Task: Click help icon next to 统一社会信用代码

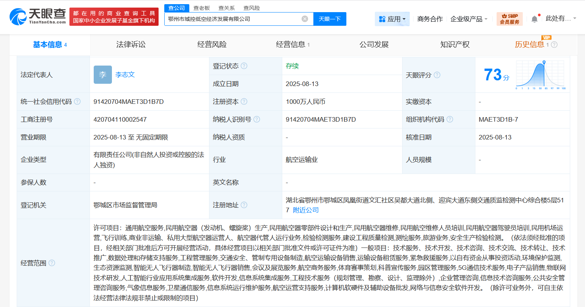Action: click(x=77, y=102)
